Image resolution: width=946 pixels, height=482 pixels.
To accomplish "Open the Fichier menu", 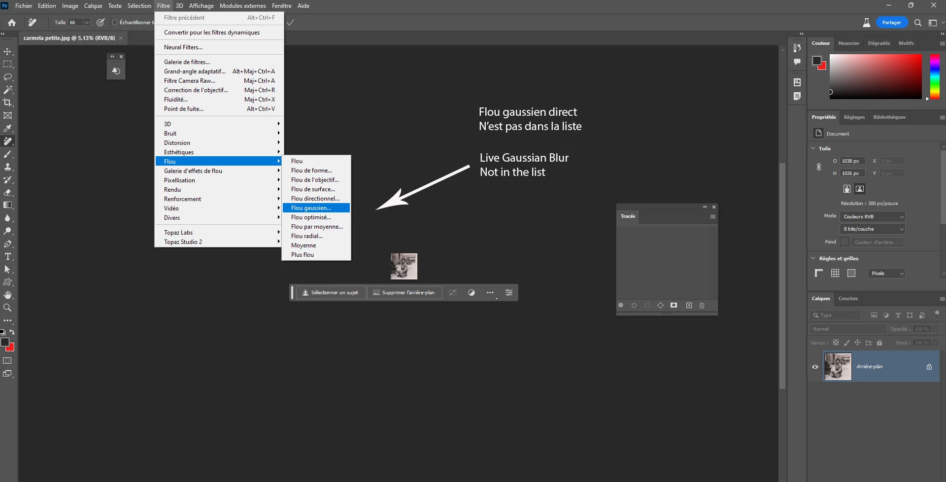I will pos(24,6).
